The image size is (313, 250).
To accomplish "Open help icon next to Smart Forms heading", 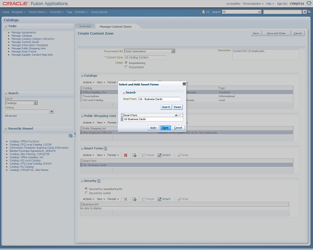I will (x=106, y=148).
